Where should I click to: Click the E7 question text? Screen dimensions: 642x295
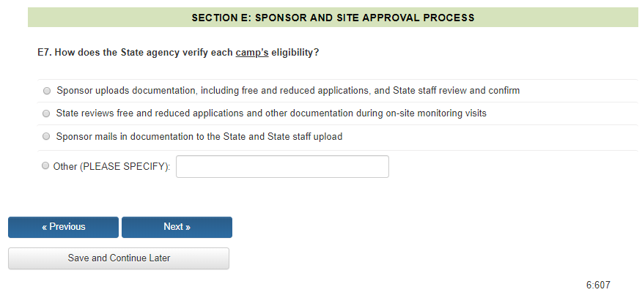pyautogui.click(x=177, y=53)
